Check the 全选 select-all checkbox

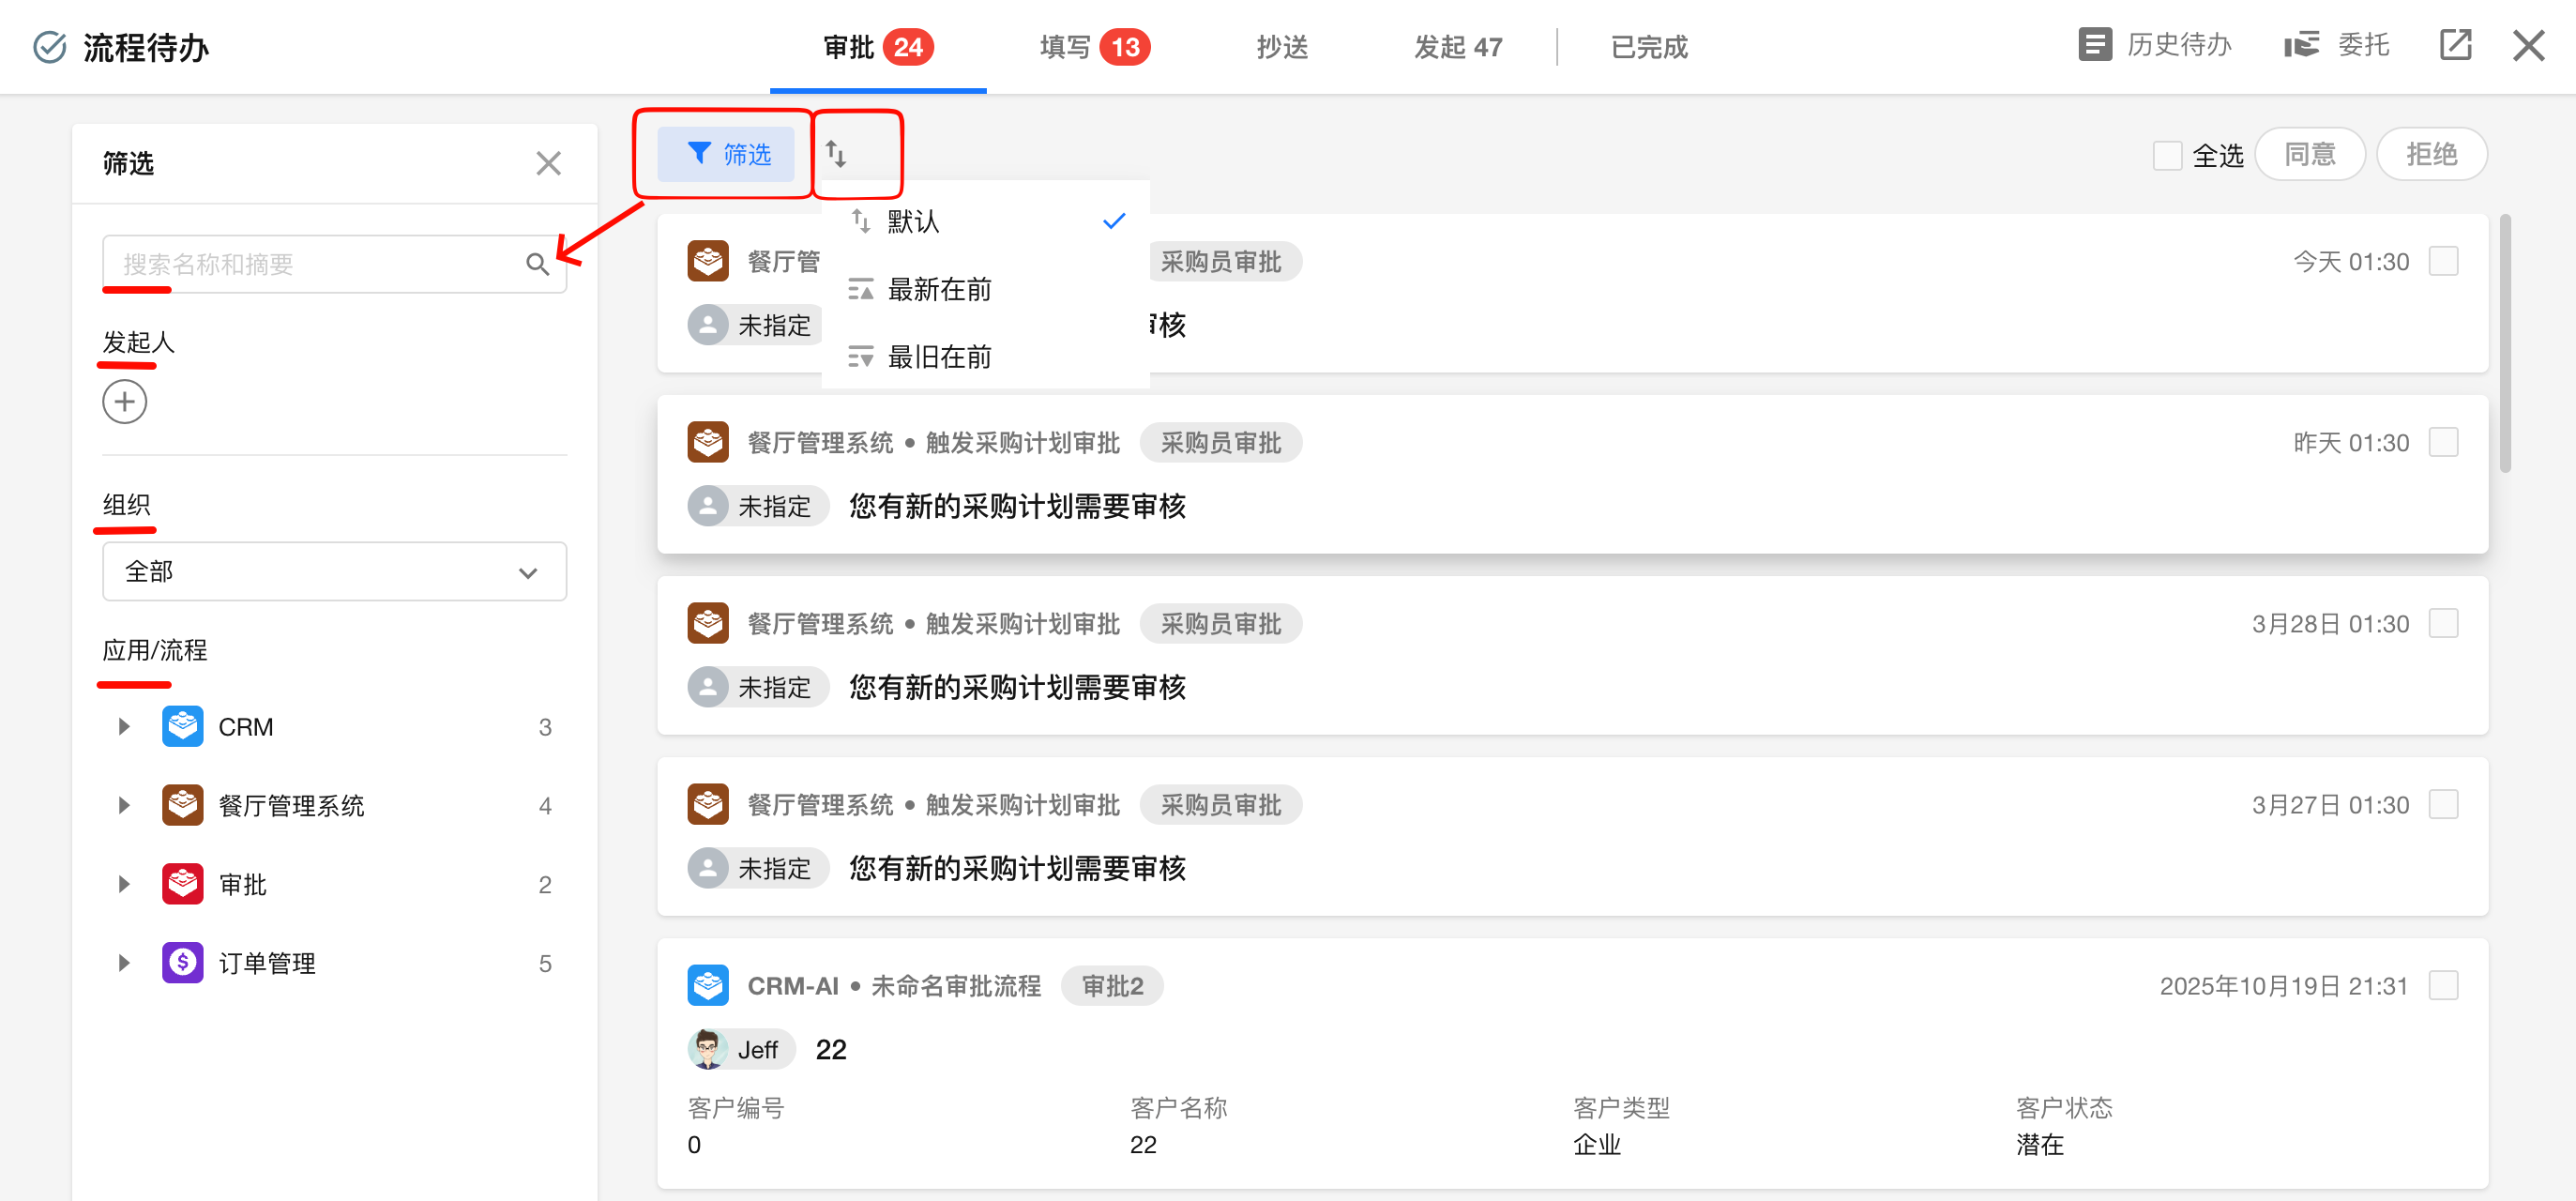click(2166, 155)
